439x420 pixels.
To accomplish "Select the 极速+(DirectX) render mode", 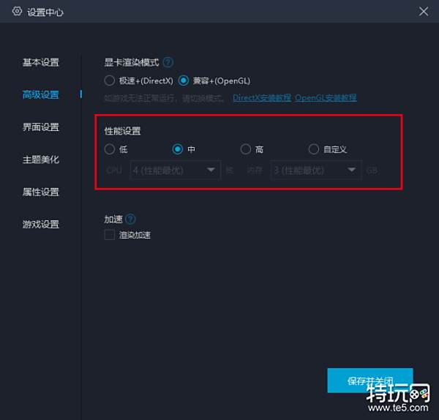I will (110, 80).
